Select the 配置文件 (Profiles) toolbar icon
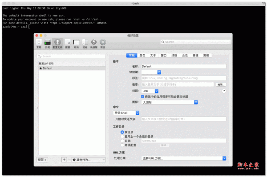Image resolution: width=267 pixels, height=177 pixels. (57, 44)
